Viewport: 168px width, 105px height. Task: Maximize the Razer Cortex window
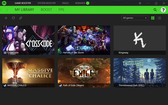pos(156,3)
